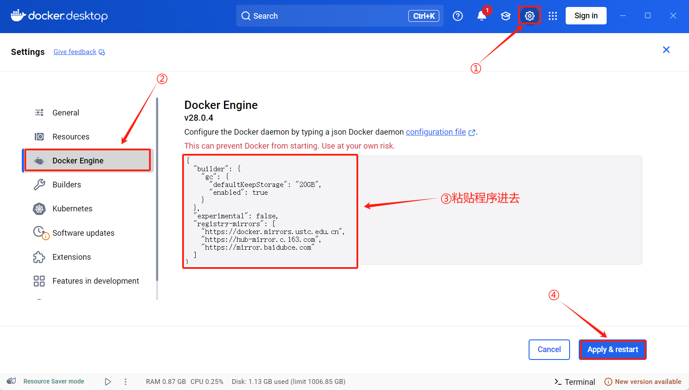This screenshot has height=390, width=689.
Task: Select Software updates settings tab
Action: point(88,233)
